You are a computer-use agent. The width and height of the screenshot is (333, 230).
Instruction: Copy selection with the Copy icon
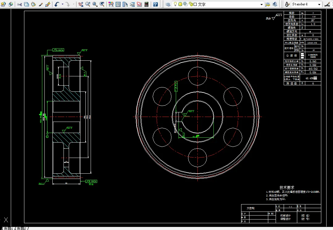click(27, 4)
